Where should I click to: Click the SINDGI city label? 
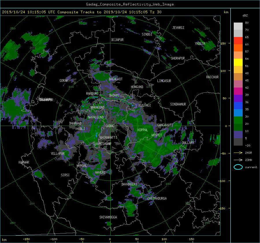tap(147, 34)
